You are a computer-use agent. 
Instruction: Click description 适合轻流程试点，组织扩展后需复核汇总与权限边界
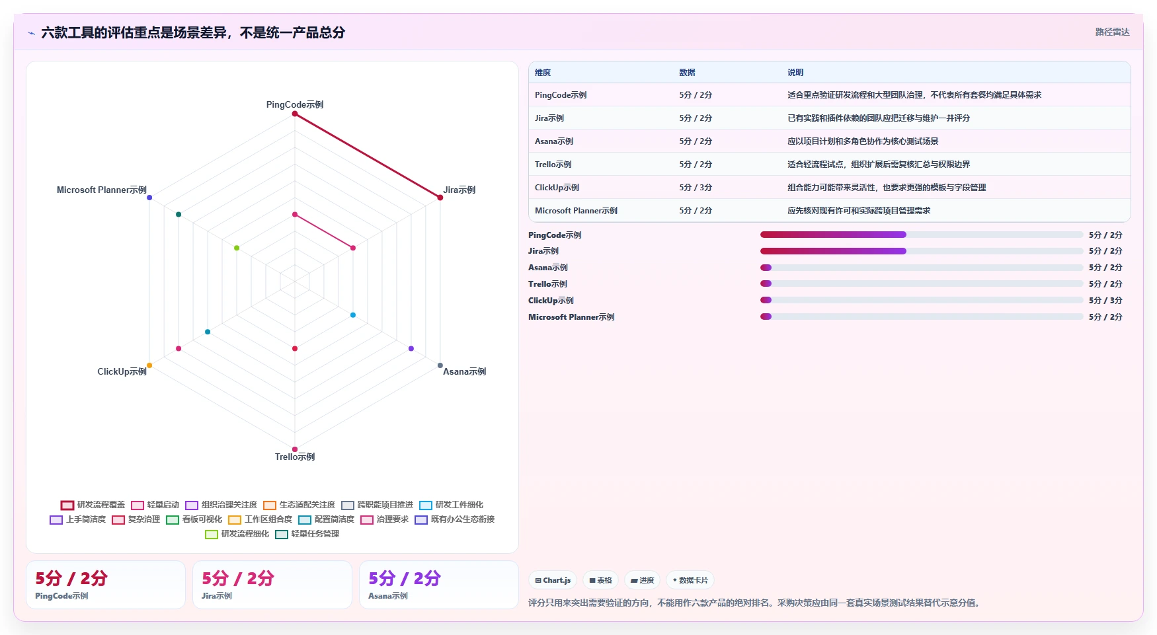click(x=879, y=165)
